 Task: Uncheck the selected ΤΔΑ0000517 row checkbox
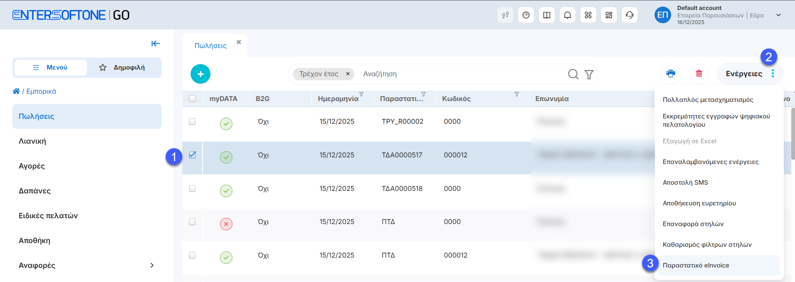coord(192,155)
